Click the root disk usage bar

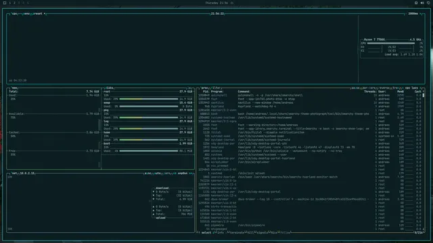pos(149,99)
